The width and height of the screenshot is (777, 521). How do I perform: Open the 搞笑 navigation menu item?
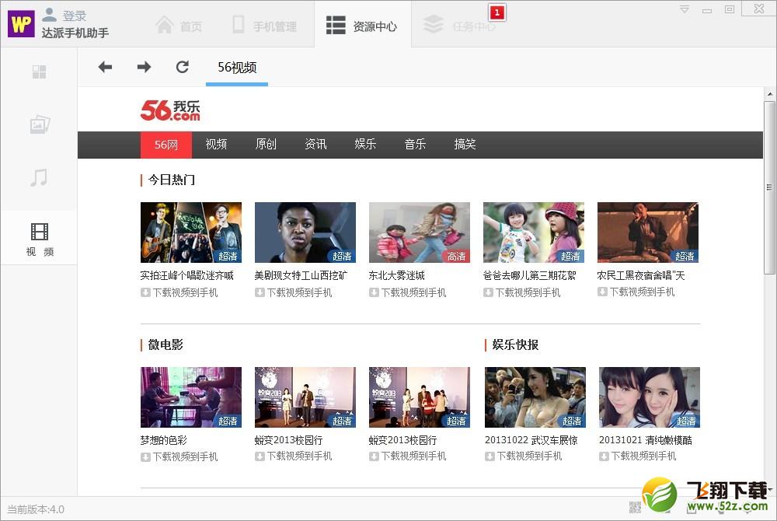(x=465, y=145)
